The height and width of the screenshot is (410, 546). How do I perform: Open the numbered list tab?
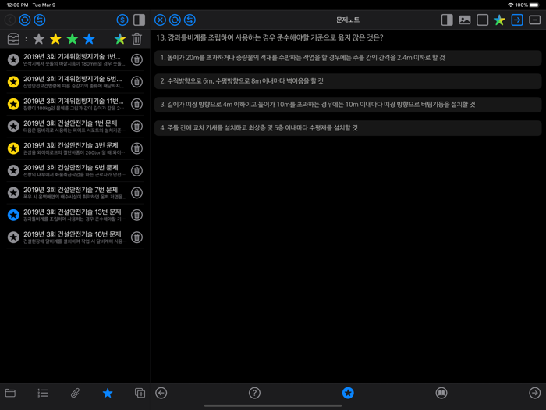[x=43, y=393]
